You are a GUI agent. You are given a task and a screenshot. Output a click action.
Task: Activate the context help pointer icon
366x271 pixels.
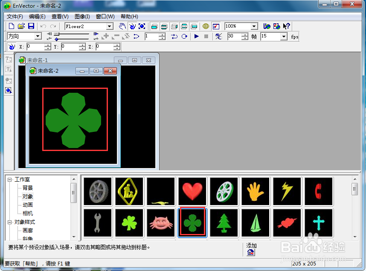pos(286,26)
